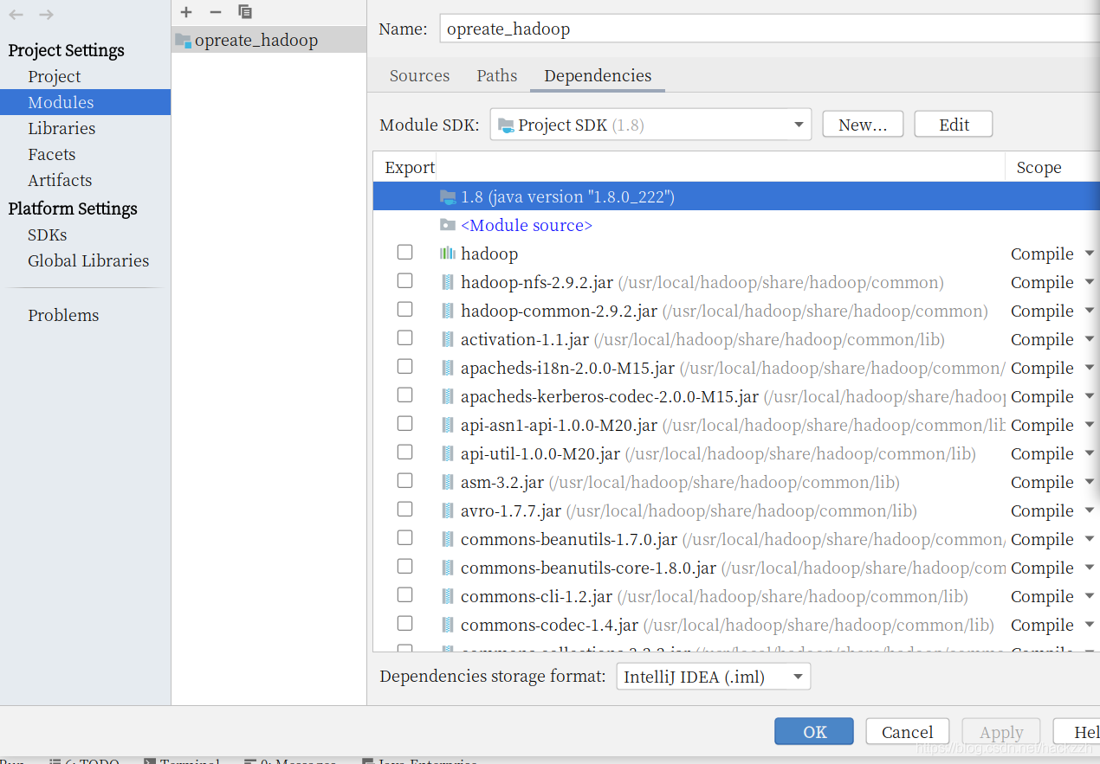Click the Cancel button
Image resolution: width=1100 pixels, height=764 pixels.
click(907, 732)
